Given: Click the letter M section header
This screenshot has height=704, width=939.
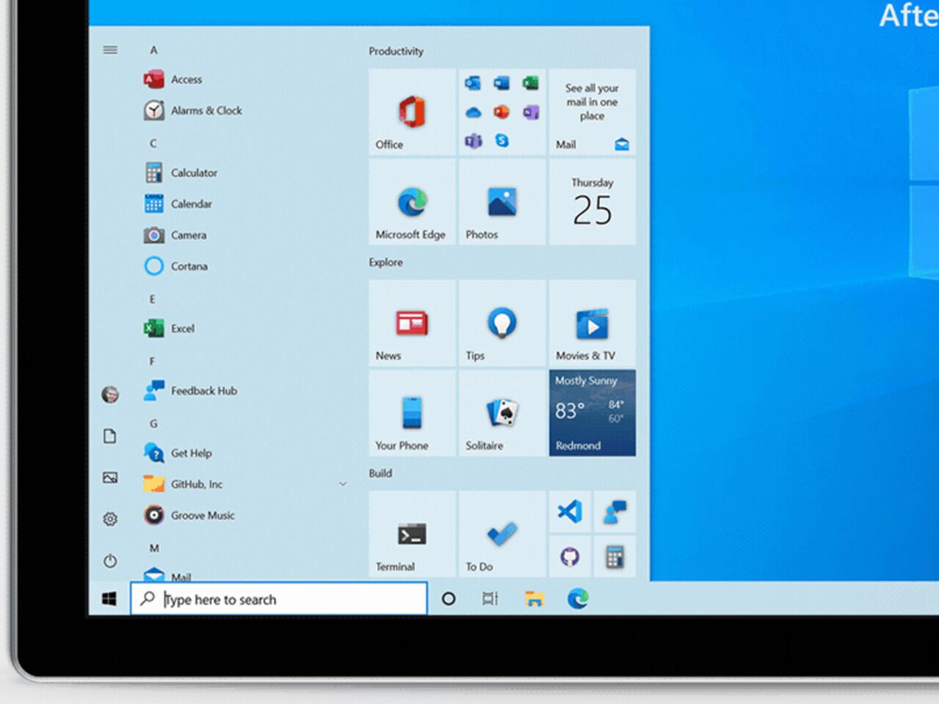Looking at the screenshot, I should pos(154,549).
